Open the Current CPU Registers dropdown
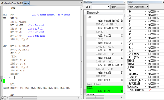 [x=138, y=7]
